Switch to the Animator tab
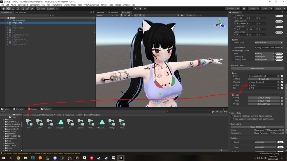This screenshot has height=161, width=287. pos(113,12)
